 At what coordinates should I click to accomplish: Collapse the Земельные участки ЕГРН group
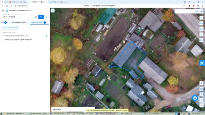tap(4, 35)
